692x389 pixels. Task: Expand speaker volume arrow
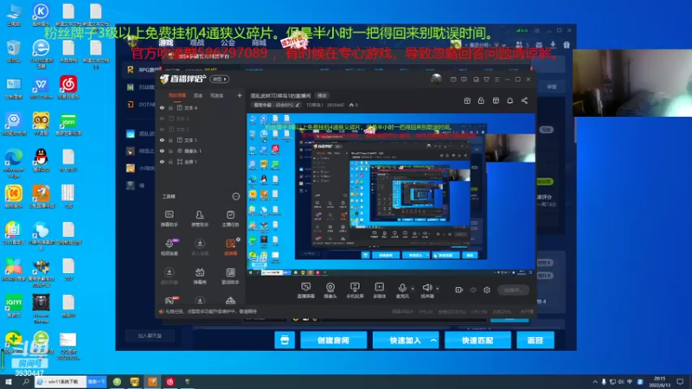tap(438, 289)
